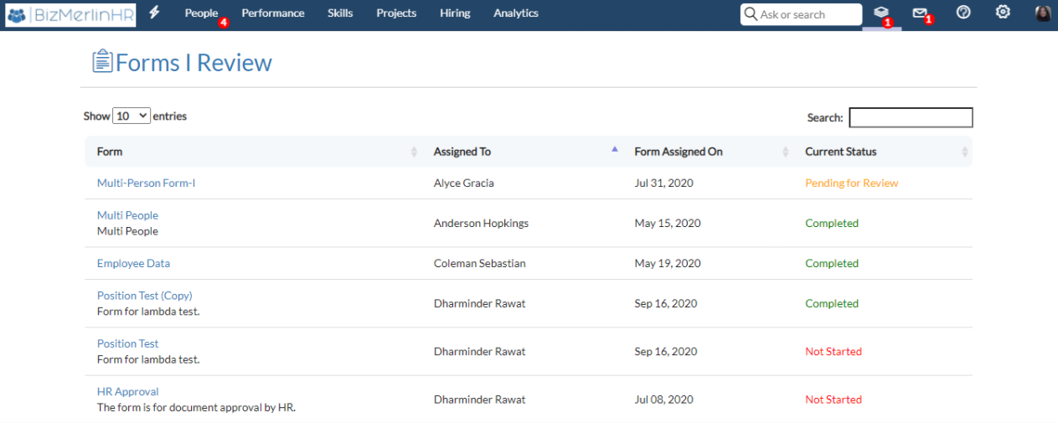
Task: Open the envelope messages icon
Action: click(920, 13)
